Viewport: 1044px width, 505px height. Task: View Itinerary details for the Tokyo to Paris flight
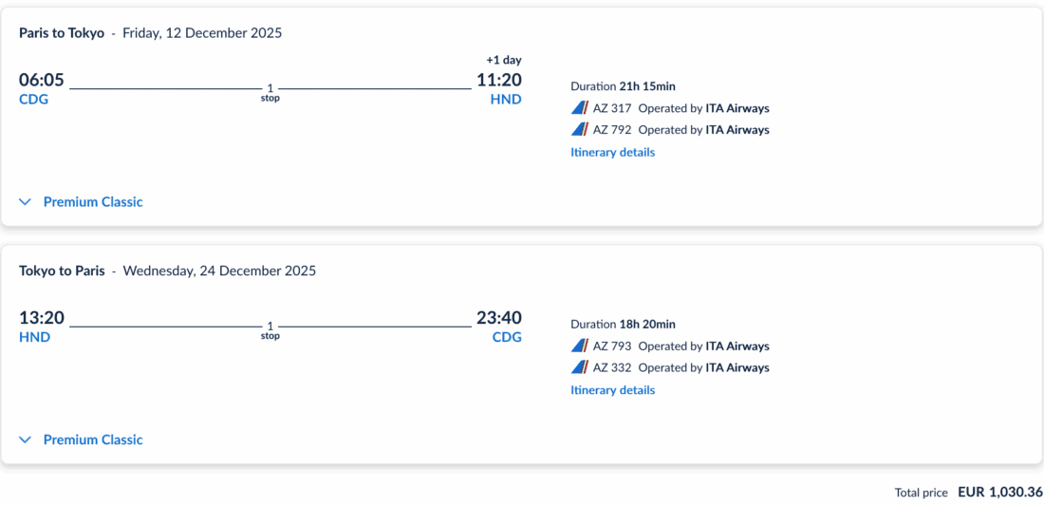point(612,390)
